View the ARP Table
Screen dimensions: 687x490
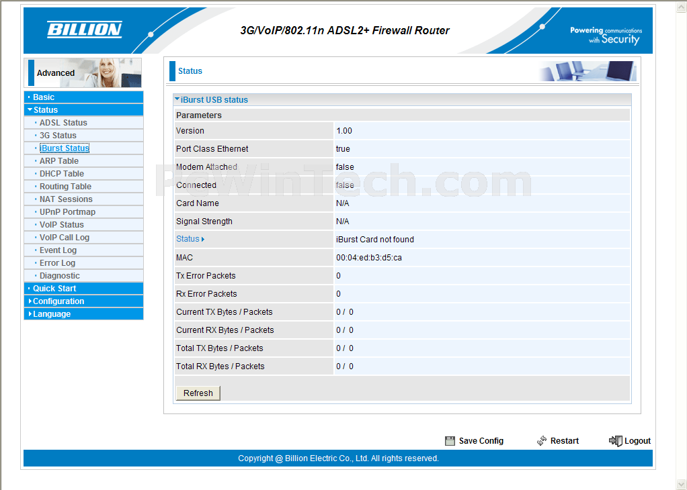click(59, 160)
